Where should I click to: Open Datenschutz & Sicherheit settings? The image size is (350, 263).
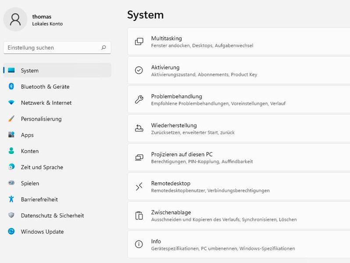point(57,216)
